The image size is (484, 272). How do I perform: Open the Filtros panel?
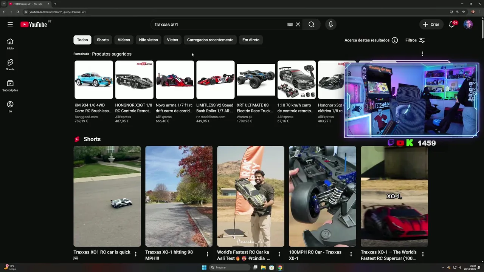pyautogui.click(x=415, y=40)
